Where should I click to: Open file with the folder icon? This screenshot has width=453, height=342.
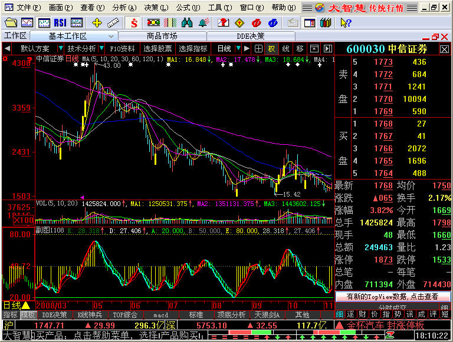(11, 22)
